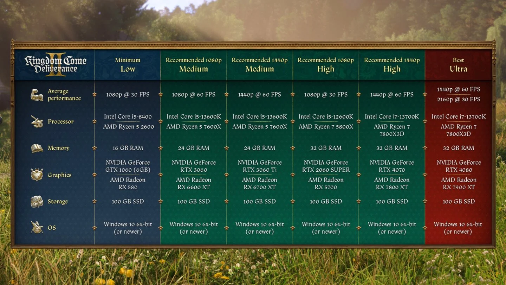Click Intel Core i7-13700K under 1440p High
Image resolution: width=506 pixels, height=285 pixels.
pos(392,116)
